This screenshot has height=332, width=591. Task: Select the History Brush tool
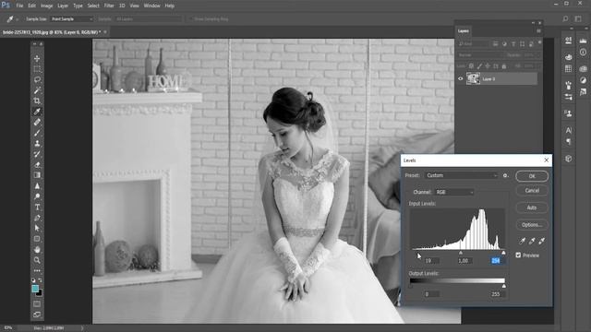pos(37,154)
